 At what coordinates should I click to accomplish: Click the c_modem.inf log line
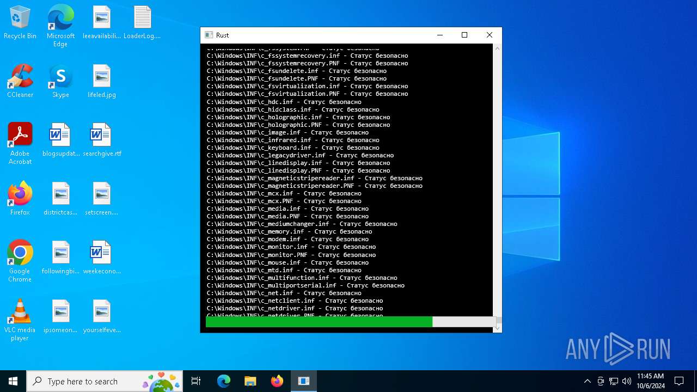[x=288, y=239]
